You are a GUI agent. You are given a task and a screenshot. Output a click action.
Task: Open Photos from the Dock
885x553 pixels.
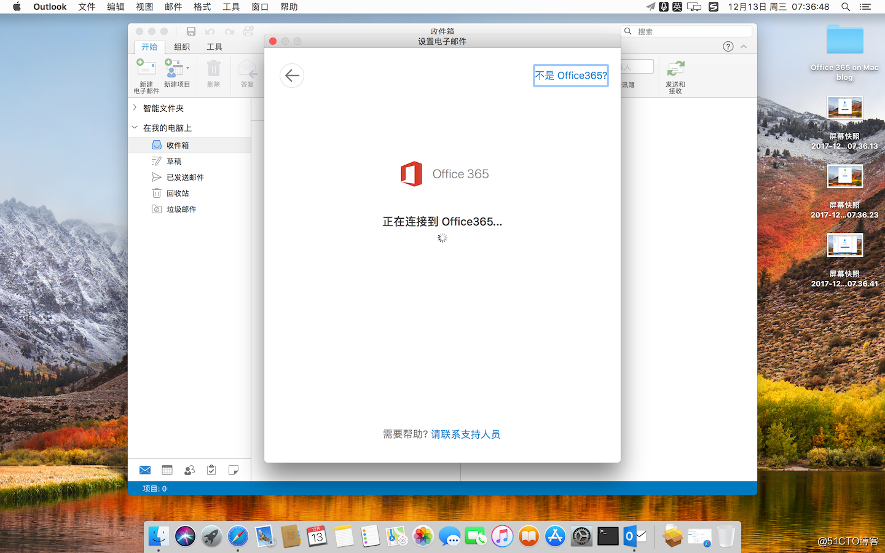pos(423,536)
